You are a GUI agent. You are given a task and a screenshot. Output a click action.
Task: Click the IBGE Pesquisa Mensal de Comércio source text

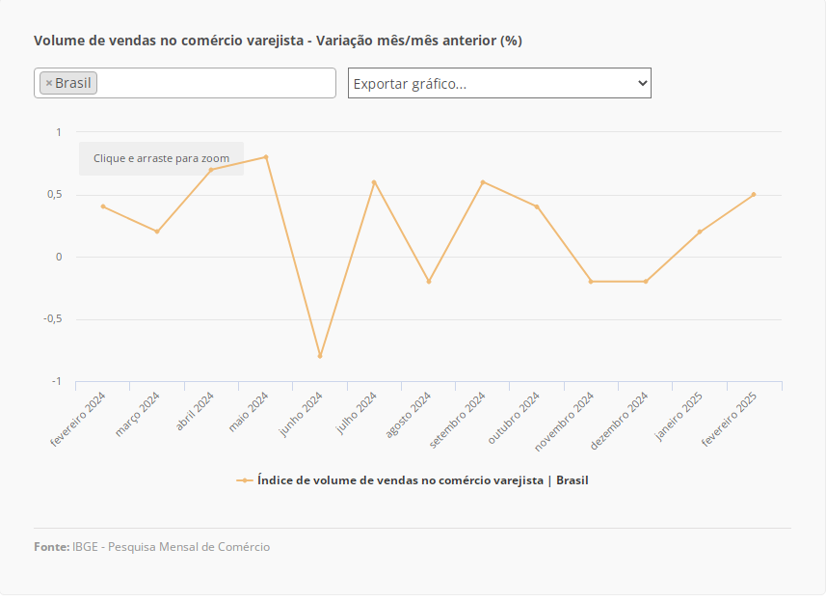171,547
